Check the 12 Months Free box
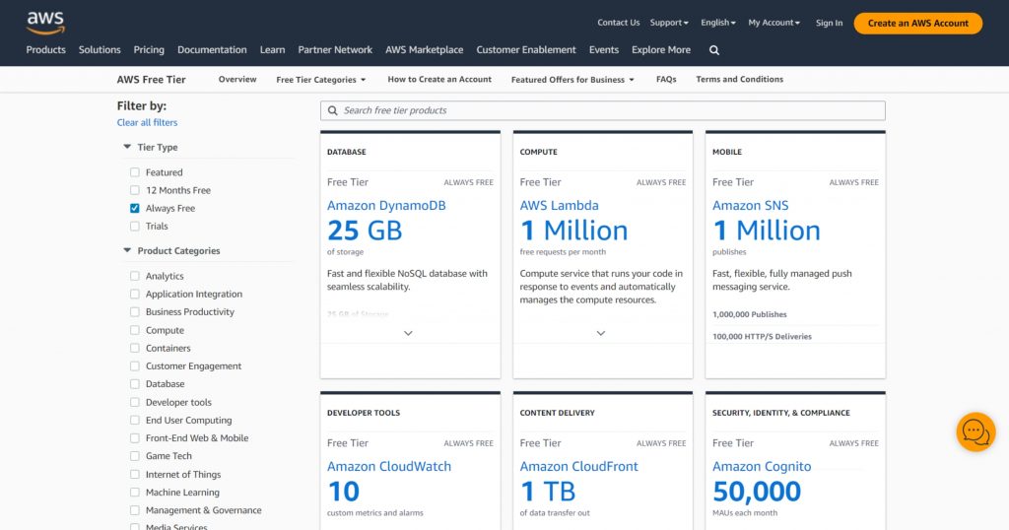The width and height of the screenshot is (1009, 530). (134, 190)
